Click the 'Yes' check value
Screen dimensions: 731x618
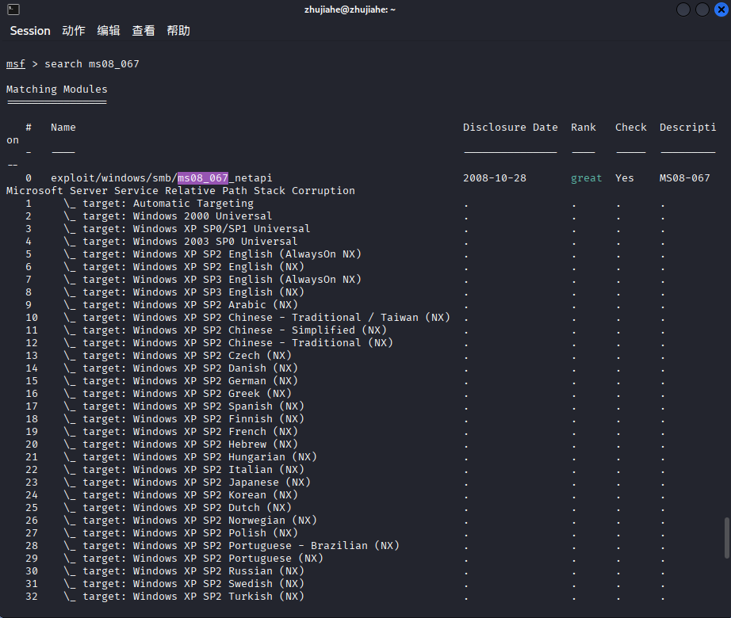pyautogui.click(x=624, y=178)
